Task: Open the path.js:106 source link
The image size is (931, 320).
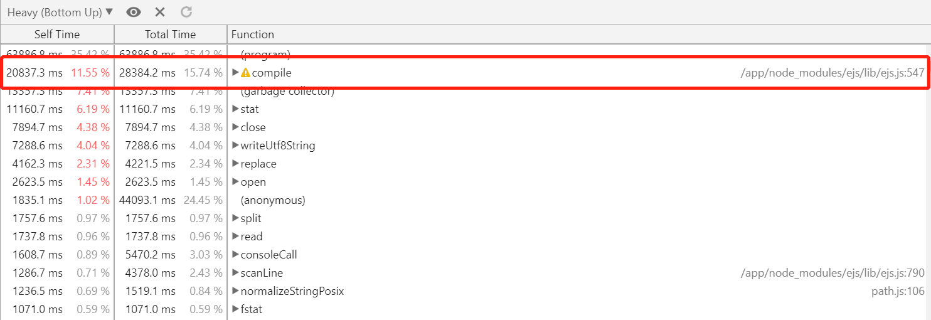Action: pos(898,291)
